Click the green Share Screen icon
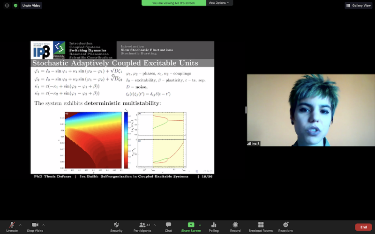 click(x=191, y=225)
